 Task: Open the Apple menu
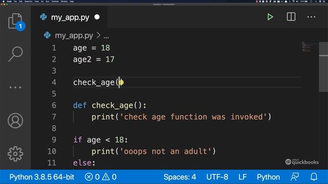click(3, 2)
